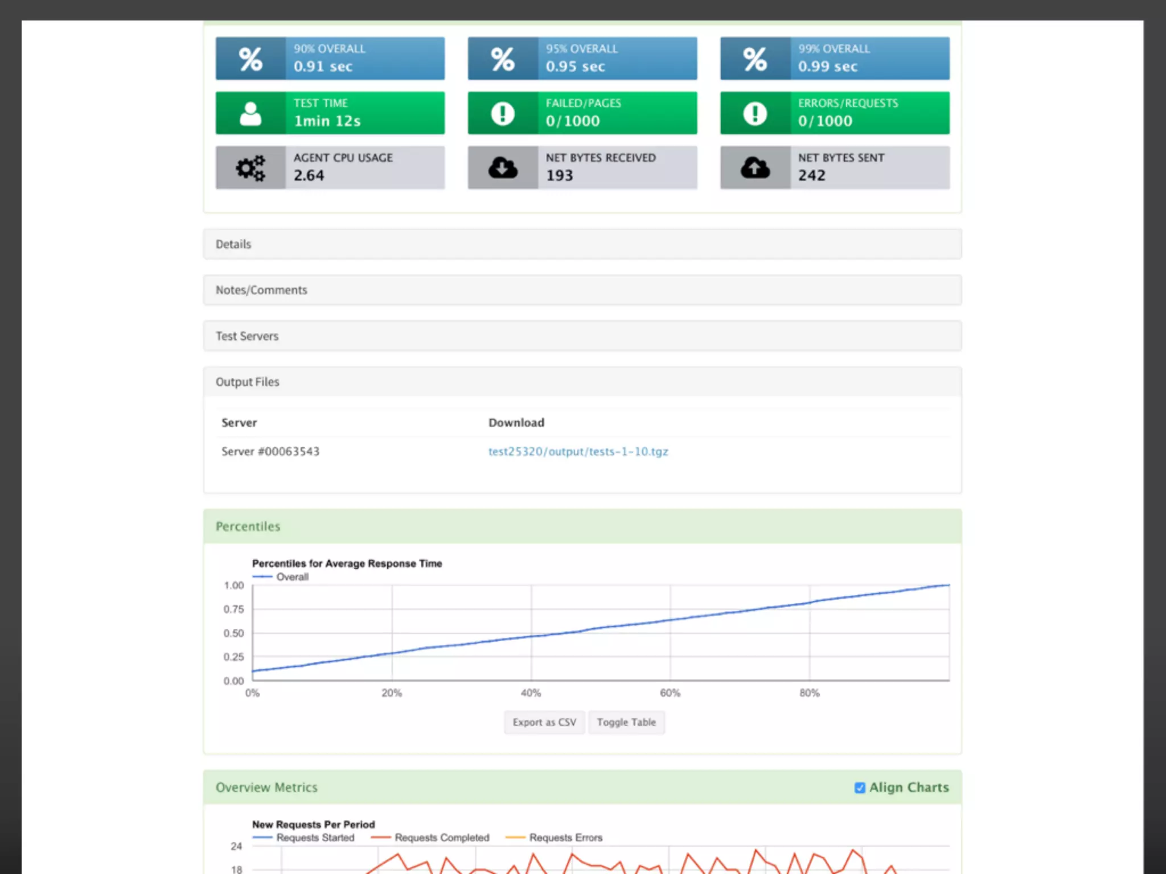Click the Failed/Pages exclamation icon
Screen dimensions: 1166x874
[503, 113]
